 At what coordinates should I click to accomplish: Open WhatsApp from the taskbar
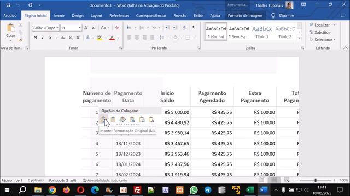click(x=194, y=190)
